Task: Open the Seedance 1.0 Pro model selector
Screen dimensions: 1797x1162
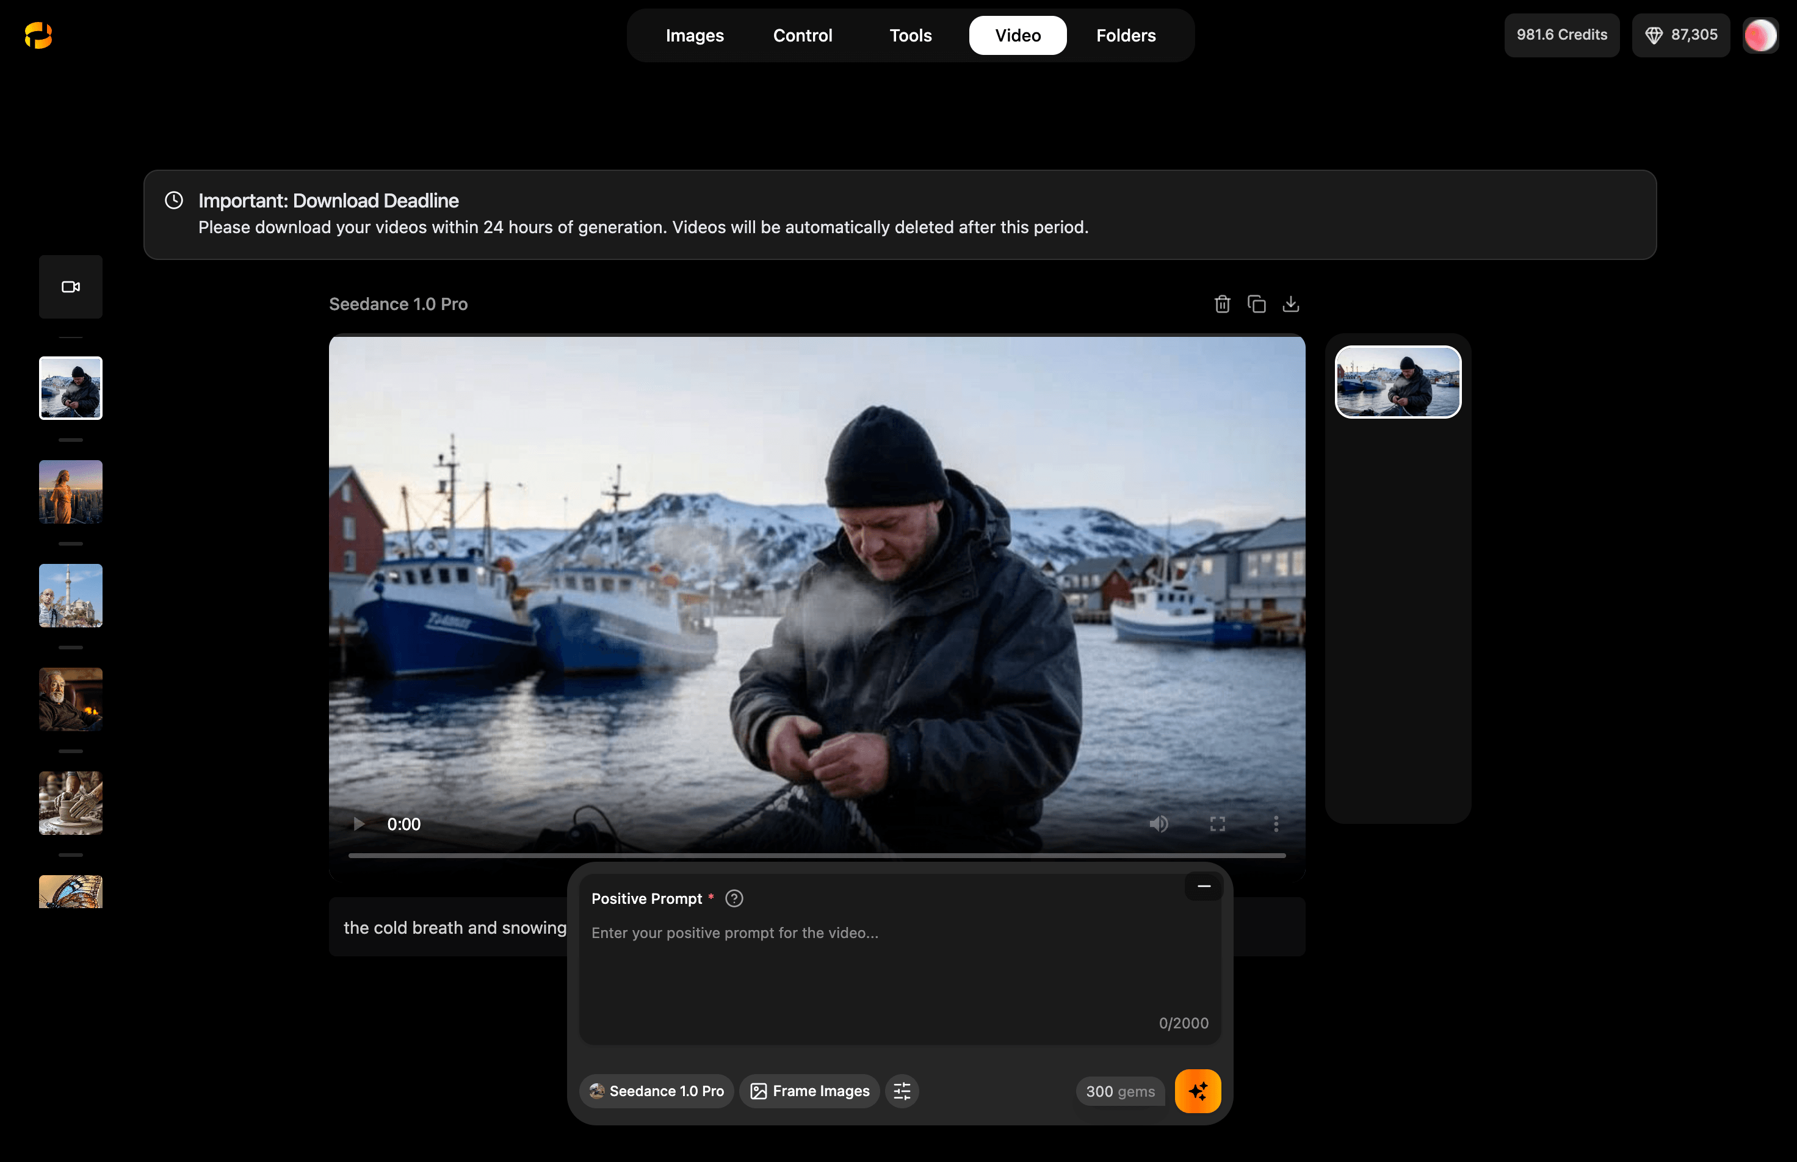Action: (x=655, y=1091)
